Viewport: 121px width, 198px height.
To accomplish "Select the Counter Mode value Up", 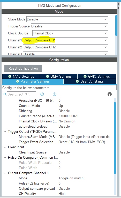I will tap(61, 106).
